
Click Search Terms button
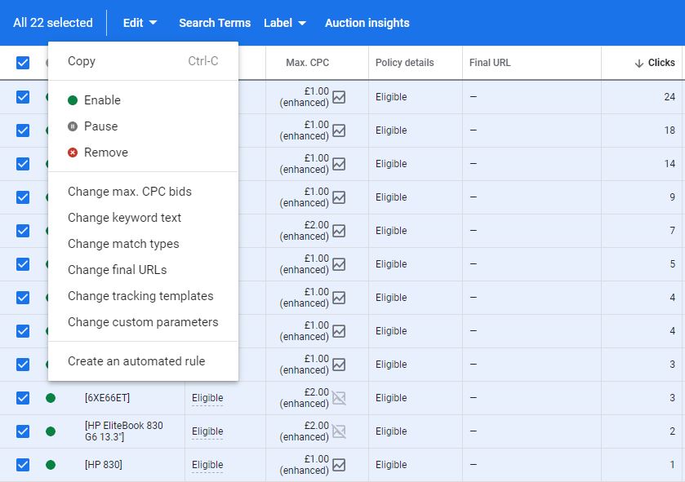click(215, 23)
